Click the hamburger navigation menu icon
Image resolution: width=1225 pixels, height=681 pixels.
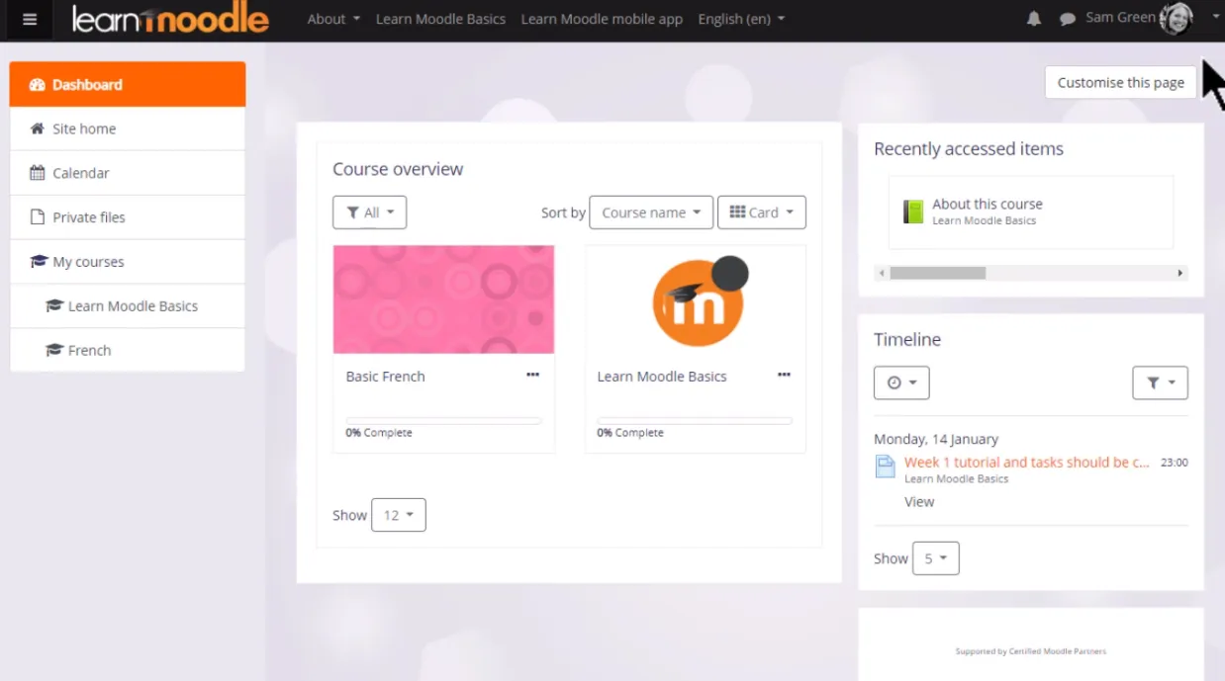coord(28,20)
